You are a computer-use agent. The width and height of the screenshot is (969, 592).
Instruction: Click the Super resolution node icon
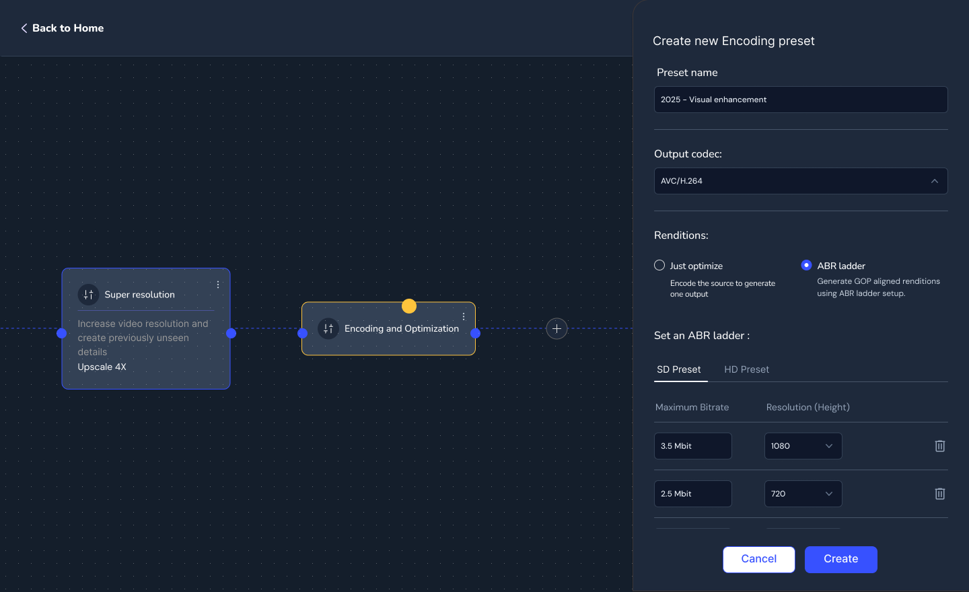coord(88,295)
